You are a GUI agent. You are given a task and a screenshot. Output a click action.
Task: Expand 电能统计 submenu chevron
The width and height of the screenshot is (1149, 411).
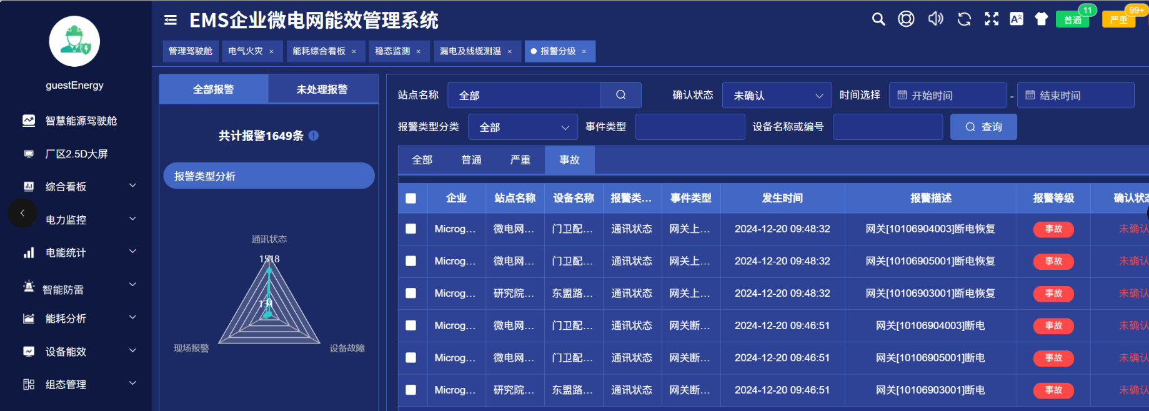132,251
